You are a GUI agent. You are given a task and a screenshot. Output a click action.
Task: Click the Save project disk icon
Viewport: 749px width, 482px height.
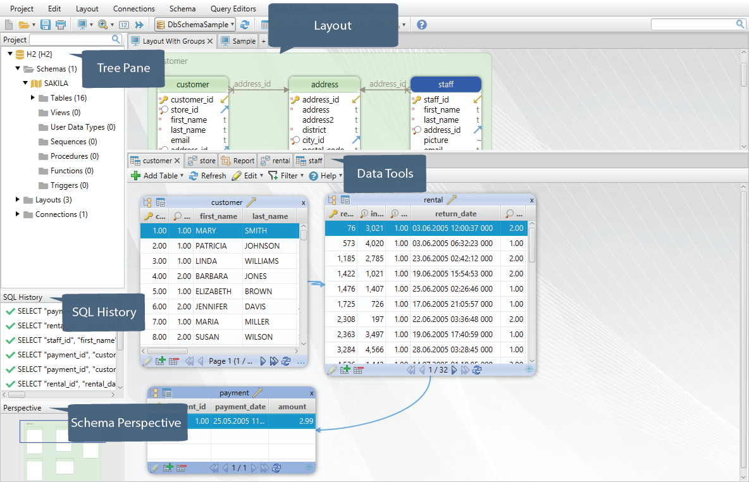pos(46,25)
